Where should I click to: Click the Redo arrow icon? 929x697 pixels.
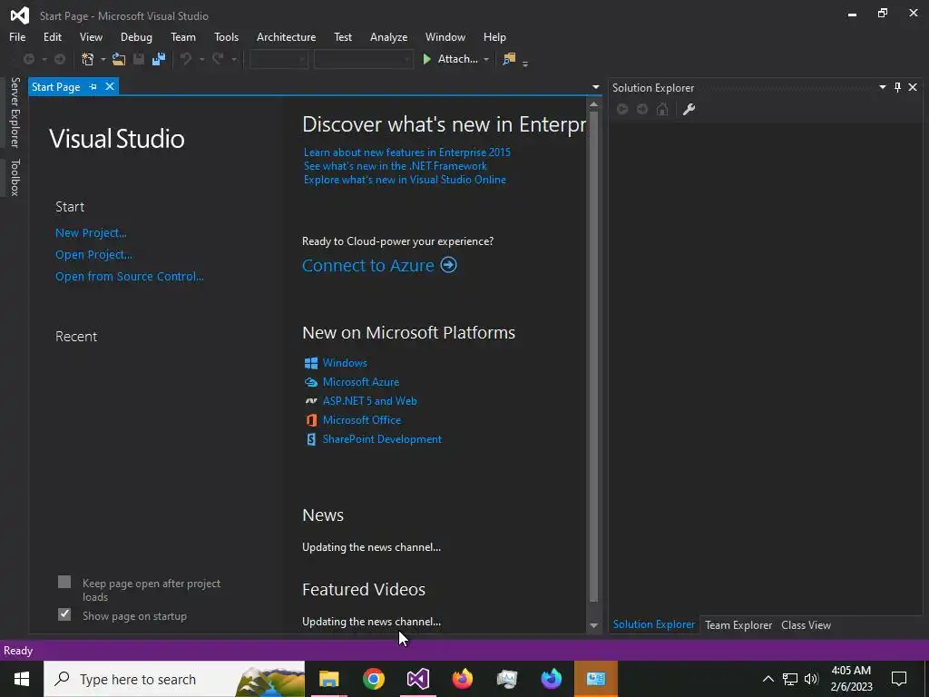[x=218, y=59]
